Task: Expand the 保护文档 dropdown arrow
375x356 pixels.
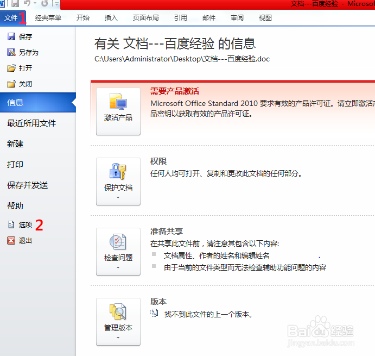Action: coord(118,198)
